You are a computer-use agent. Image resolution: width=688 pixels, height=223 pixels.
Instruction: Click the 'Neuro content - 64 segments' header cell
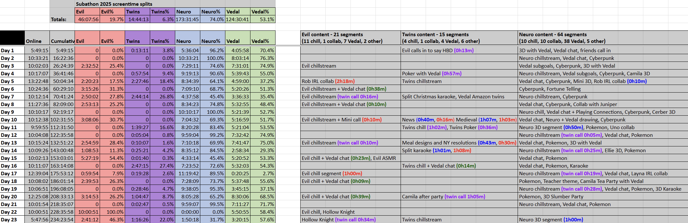[603, 38]
